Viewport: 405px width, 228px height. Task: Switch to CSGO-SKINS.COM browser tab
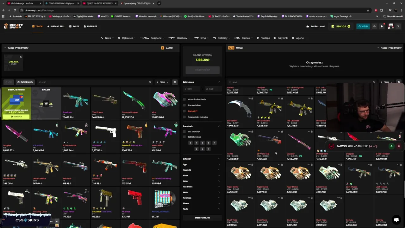tap(61, 3)
